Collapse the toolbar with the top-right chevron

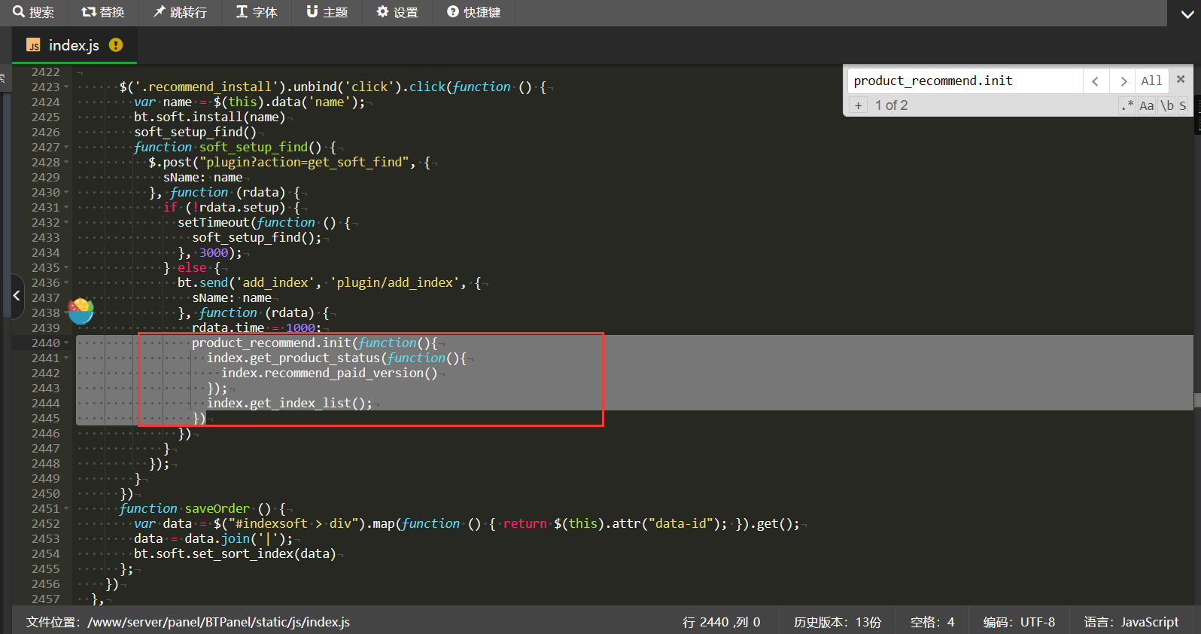pyautogui.click(x=1187, y=14)
